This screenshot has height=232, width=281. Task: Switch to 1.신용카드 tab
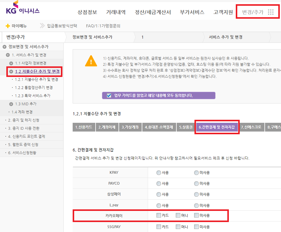pyautogui.click(x=84, y=127)
